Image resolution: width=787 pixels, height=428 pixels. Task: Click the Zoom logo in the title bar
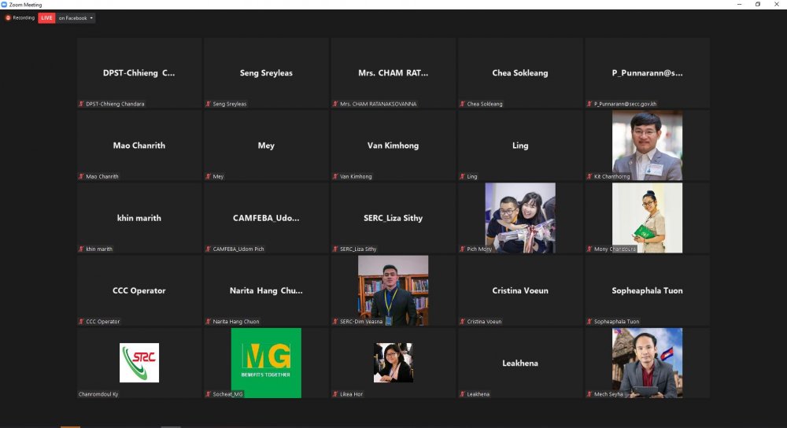(4, 4)
